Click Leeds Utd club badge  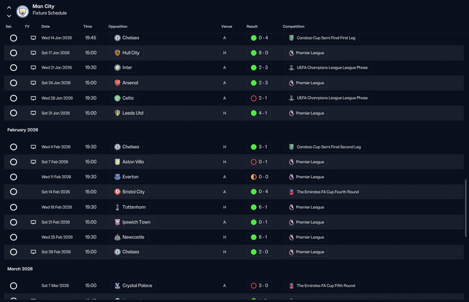(x=117, y=113)
